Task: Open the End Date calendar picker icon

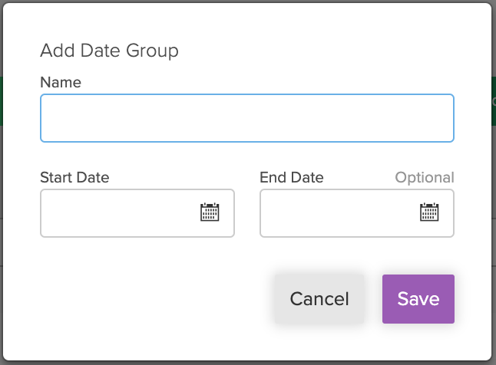Action: [429, 212]
